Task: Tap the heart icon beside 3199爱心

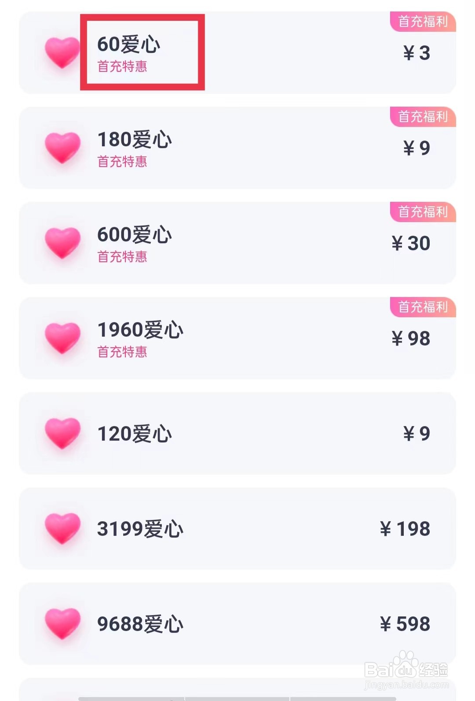Action: click(62, 529)
